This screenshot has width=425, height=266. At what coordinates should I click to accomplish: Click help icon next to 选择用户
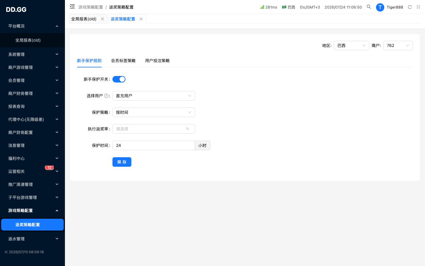tap(106, 96)
